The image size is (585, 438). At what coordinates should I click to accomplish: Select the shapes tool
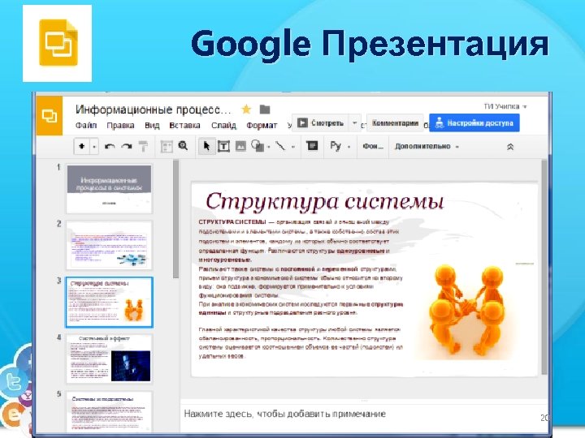tap(257, 146)
